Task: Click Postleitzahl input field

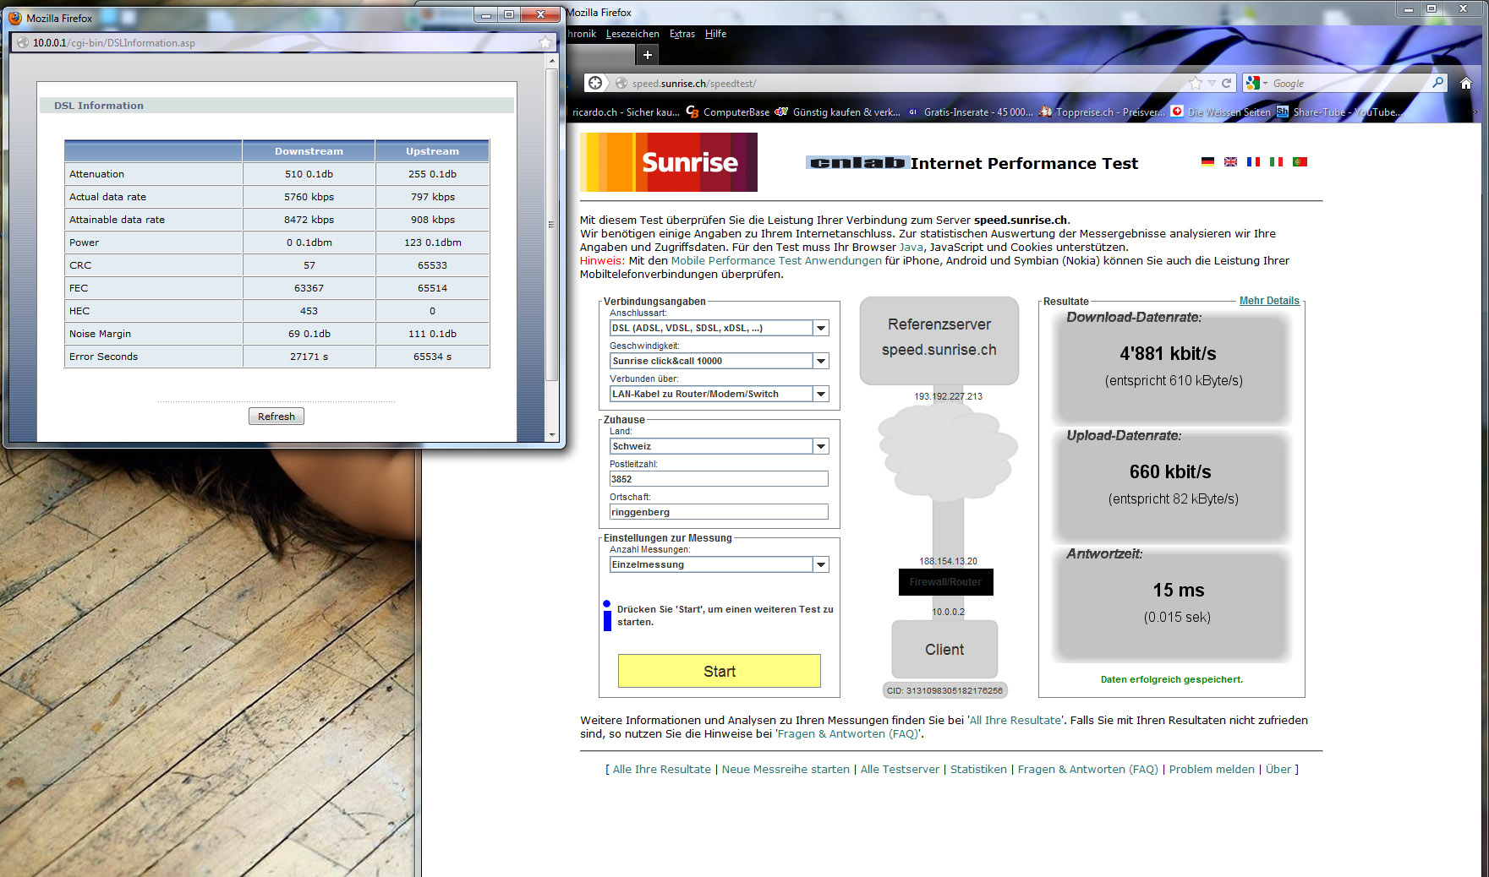Action: click(x=719, y=479)
